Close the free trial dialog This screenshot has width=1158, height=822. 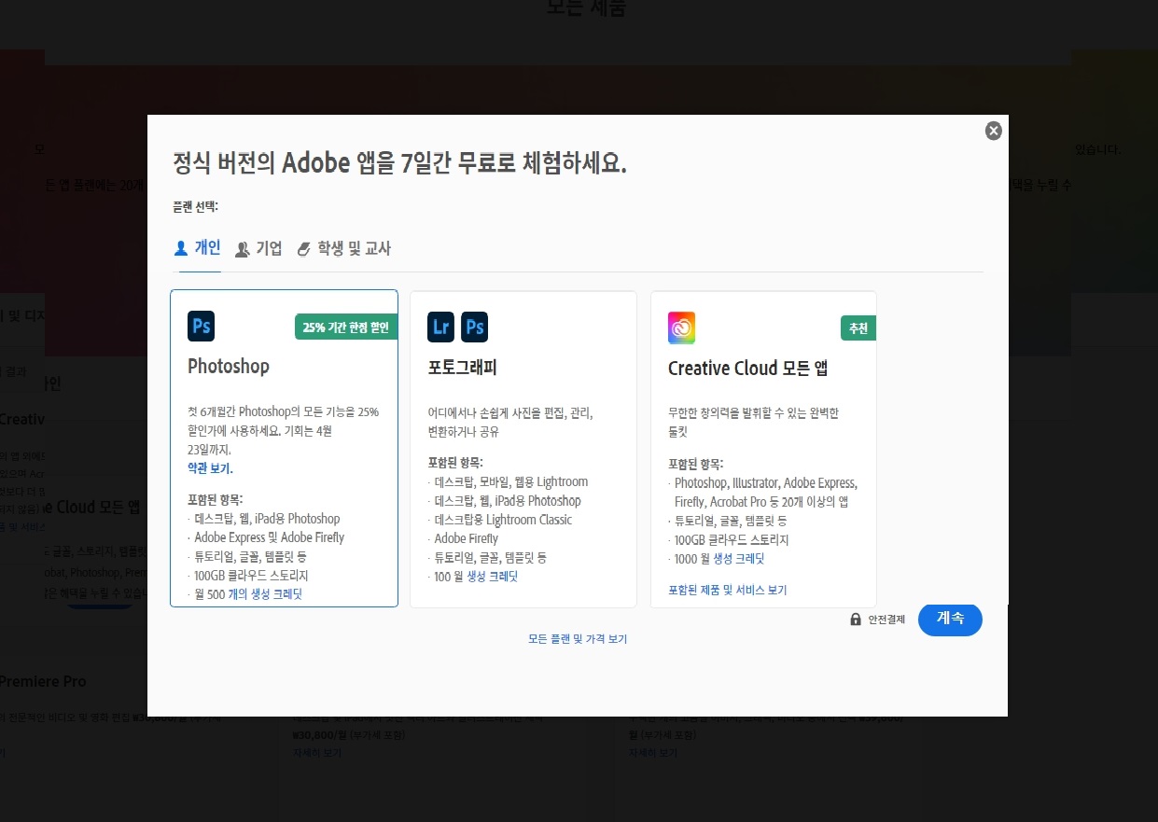point(994,131)
